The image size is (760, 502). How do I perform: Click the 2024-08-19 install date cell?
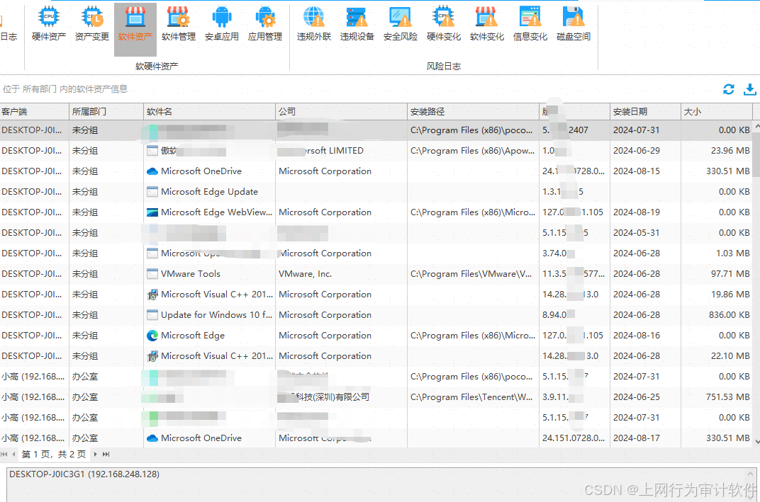[x=637, y=212]
